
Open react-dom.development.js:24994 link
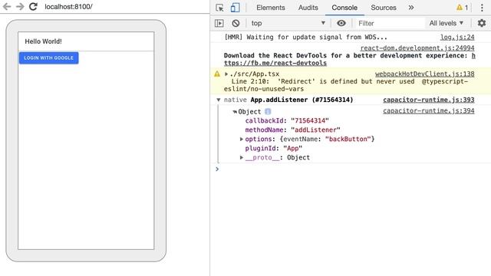(417, 48)
